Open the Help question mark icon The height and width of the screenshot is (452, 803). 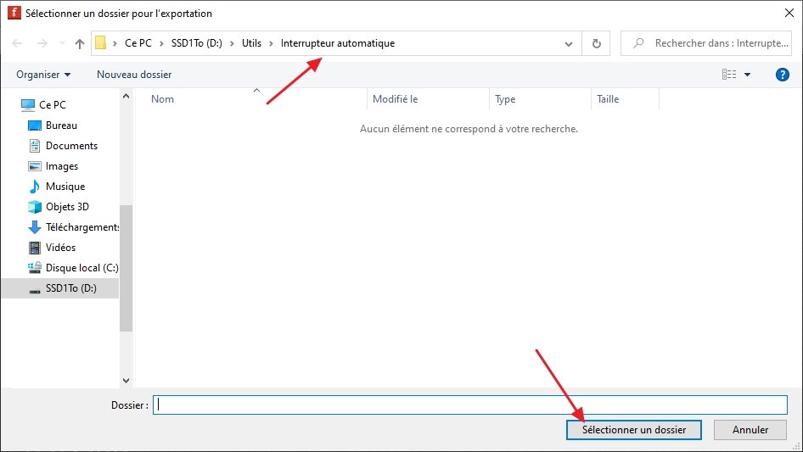click(783, 75)
